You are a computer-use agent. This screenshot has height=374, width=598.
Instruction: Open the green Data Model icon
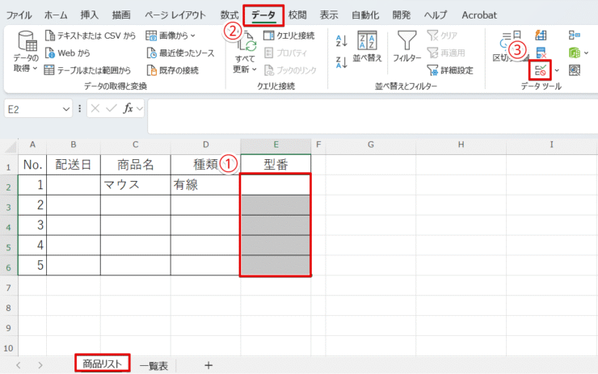575,53
